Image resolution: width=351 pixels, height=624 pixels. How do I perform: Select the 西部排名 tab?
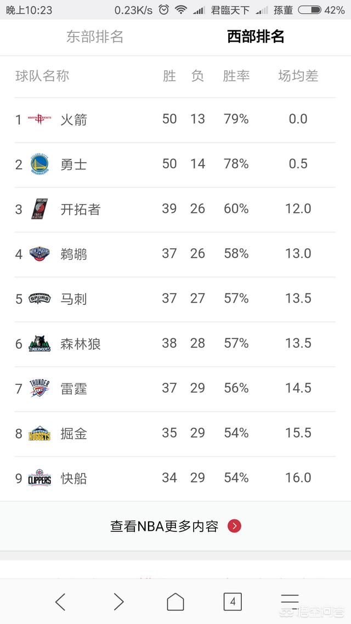point(256,37)
